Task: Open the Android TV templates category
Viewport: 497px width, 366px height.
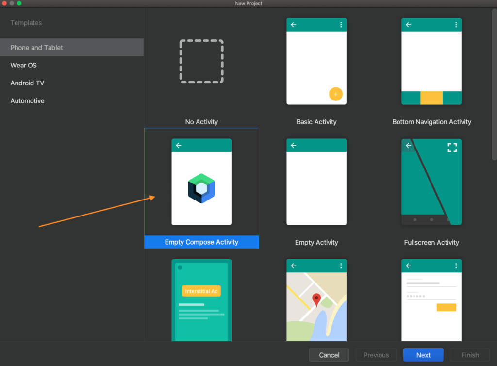Action: [x=72, y=83]
